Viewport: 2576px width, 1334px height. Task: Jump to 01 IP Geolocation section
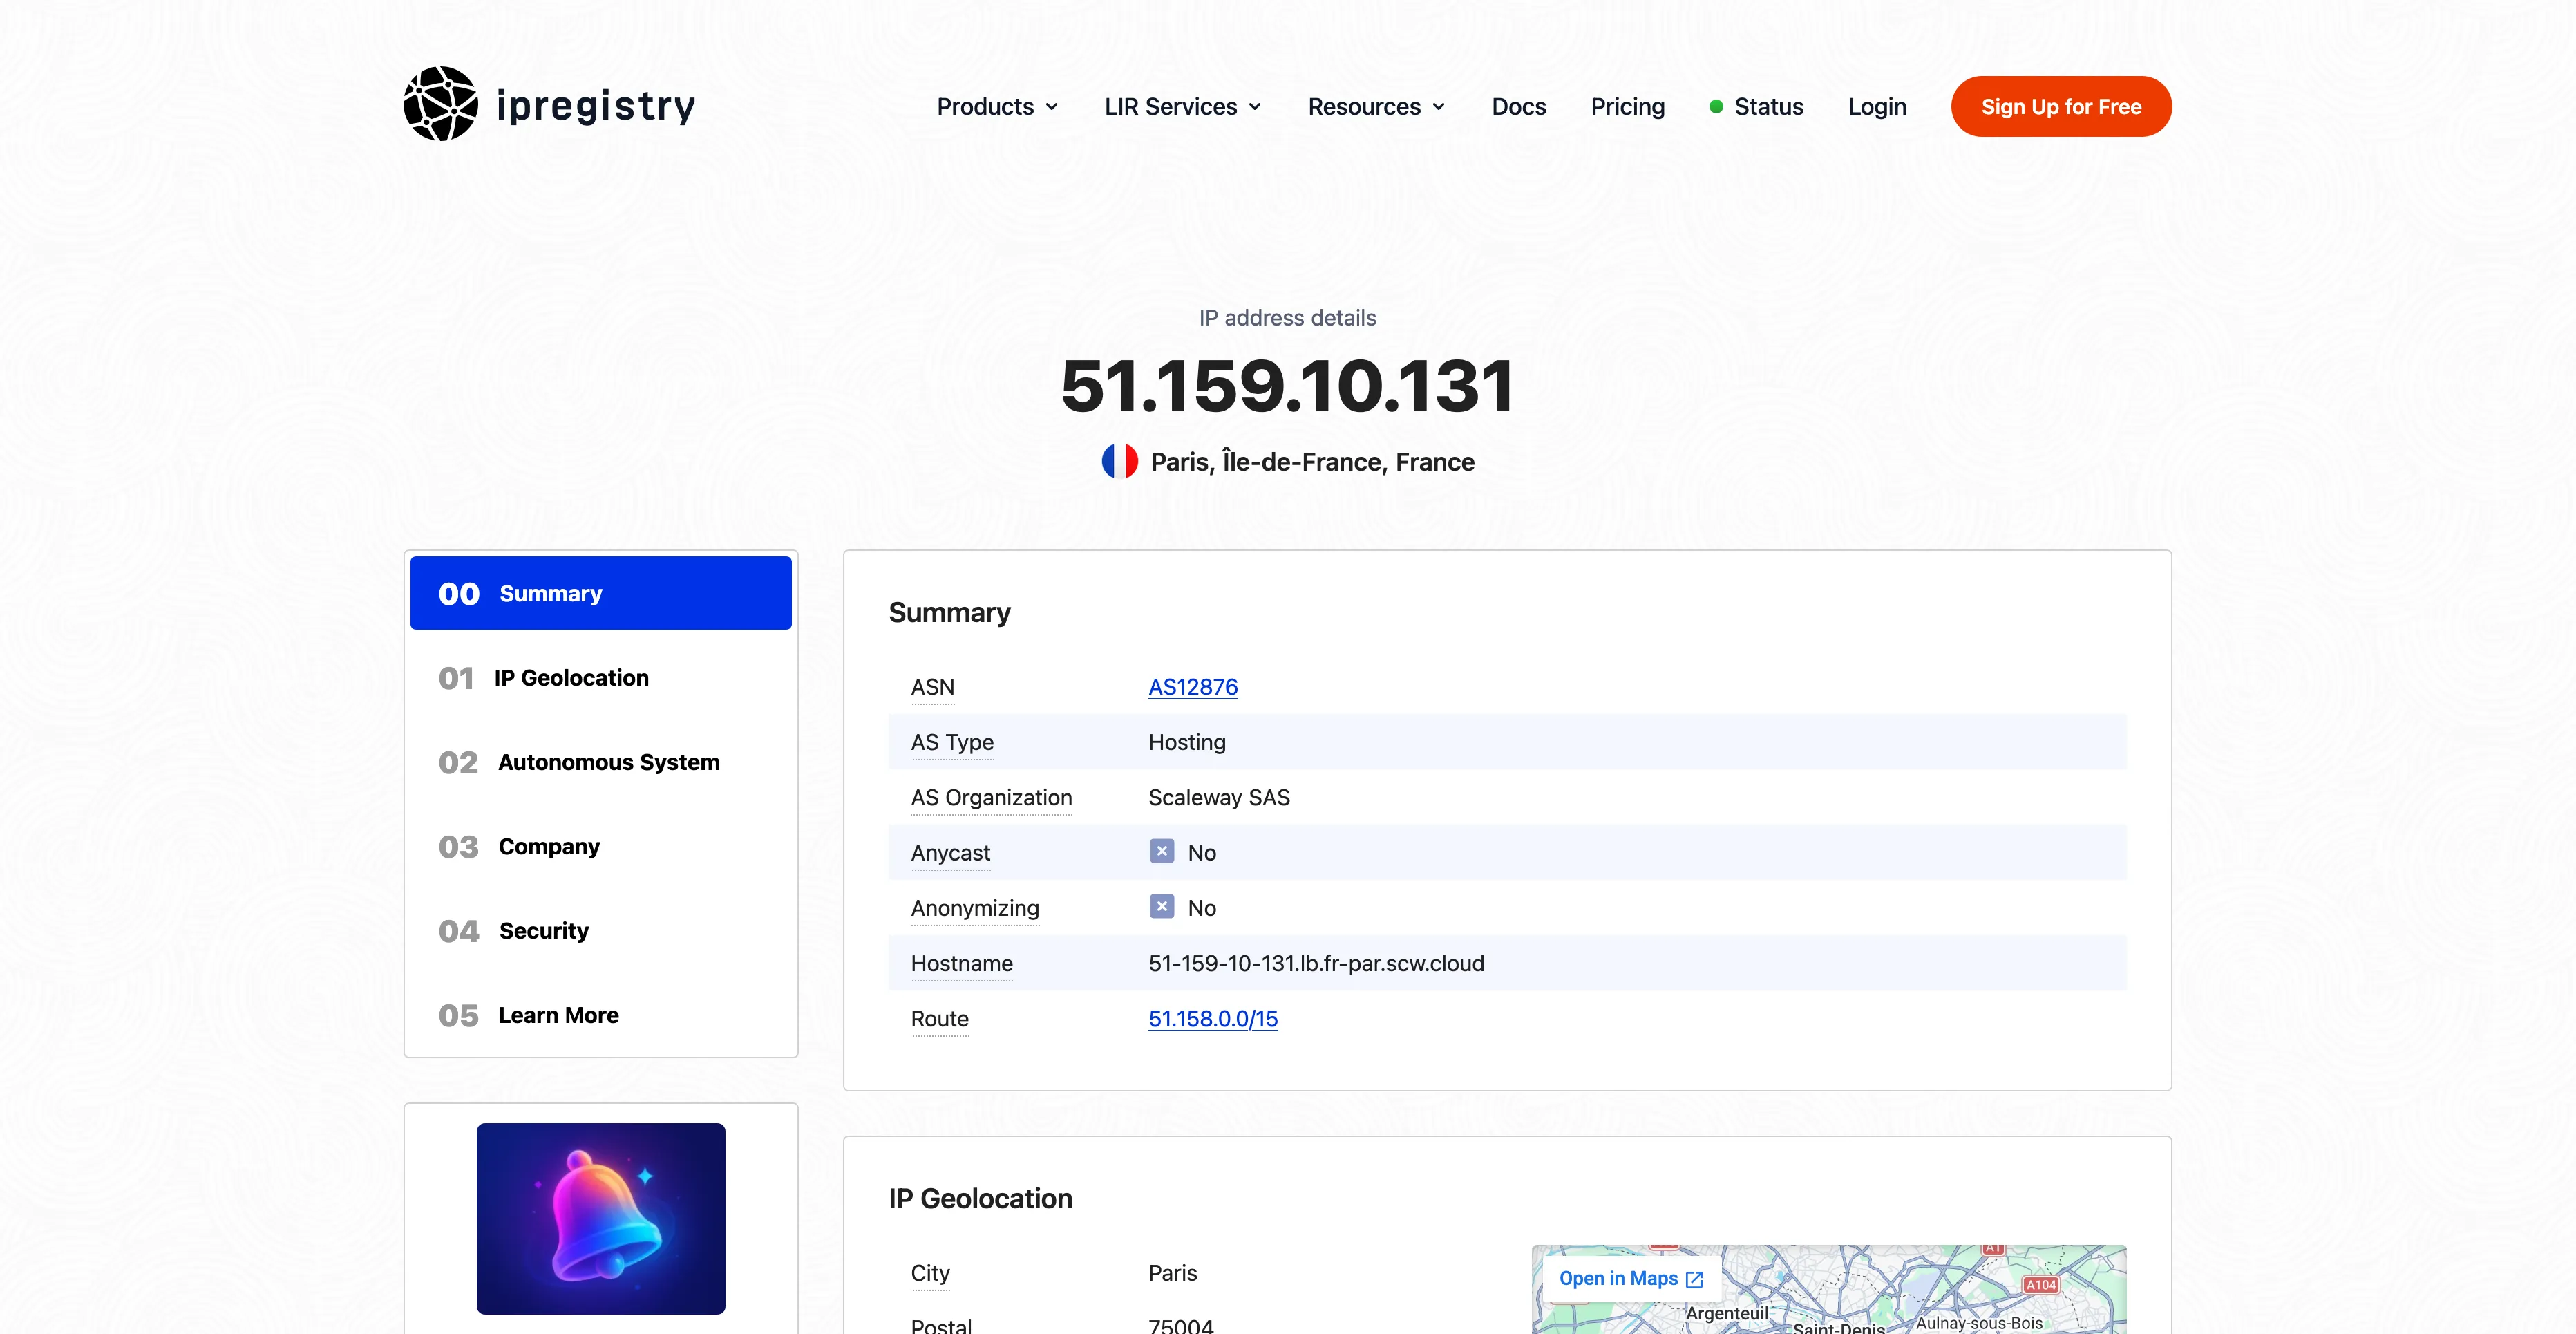[x=601, y=678]
